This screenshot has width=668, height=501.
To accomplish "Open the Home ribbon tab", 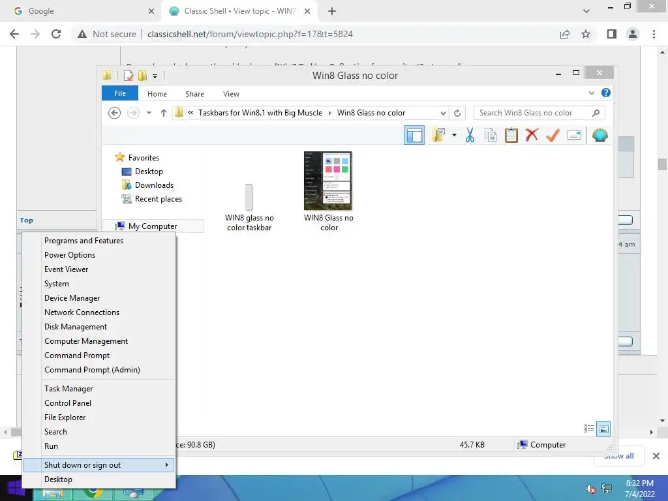I will (x=157, y=94).
